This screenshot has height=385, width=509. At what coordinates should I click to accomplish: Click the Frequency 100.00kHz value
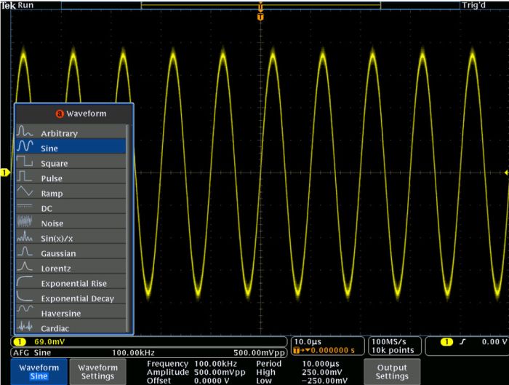pos(215,364)
